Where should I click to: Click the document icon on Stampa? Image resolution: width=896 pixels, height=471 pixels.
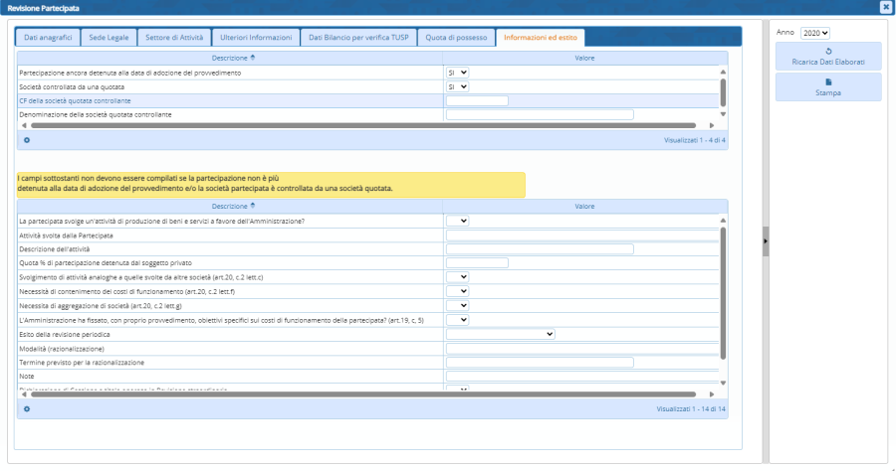coord(828,81)
